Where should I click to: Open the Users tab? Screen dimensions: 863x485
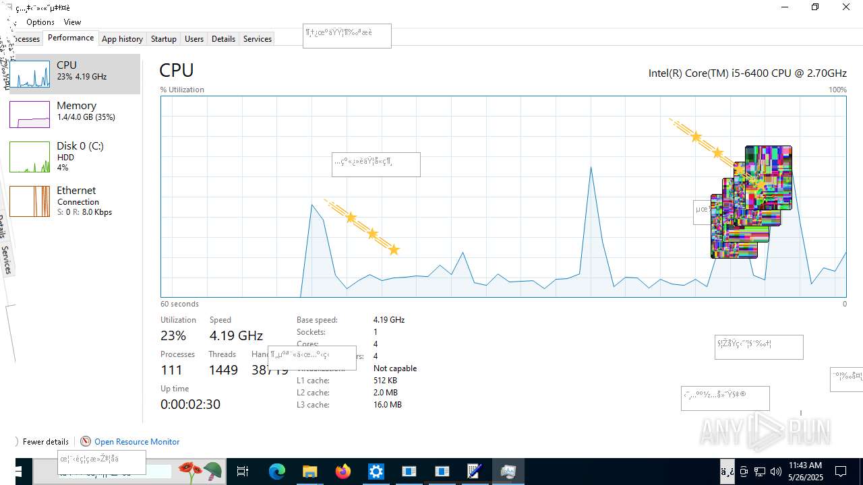[x=194, y=39]
